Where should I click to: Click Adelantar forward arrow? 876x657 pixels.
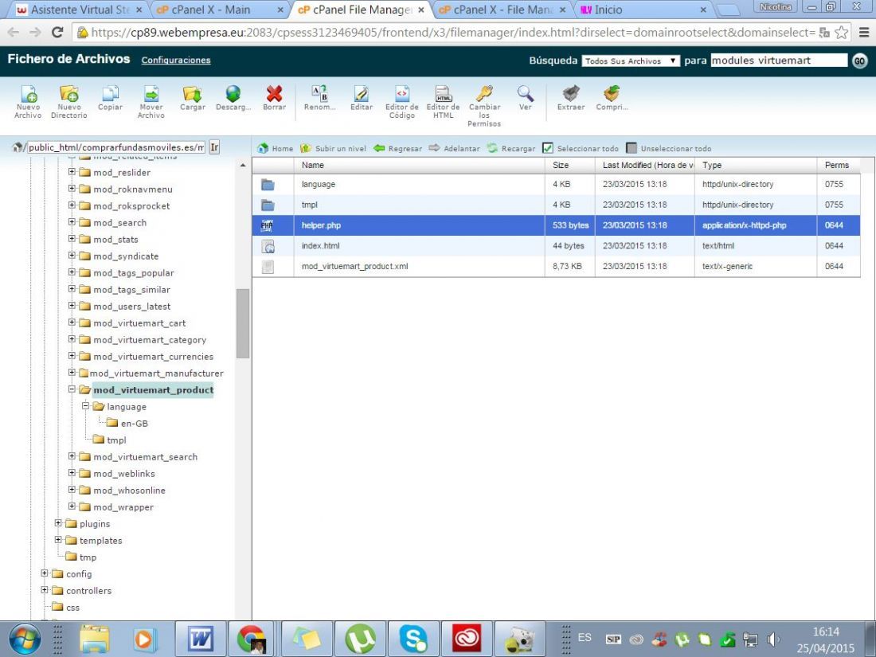point(454,149)
